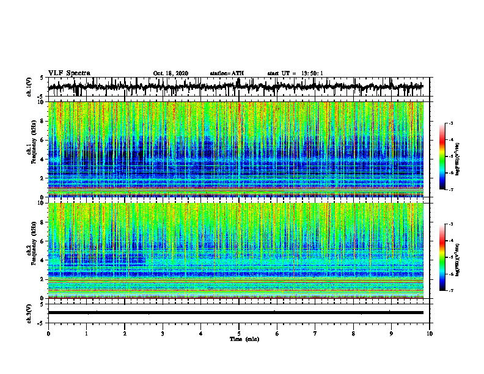Click tick label "2" on the Time axis
The width and height of the screenshot is (484, 374).
[x=125, y=334]
